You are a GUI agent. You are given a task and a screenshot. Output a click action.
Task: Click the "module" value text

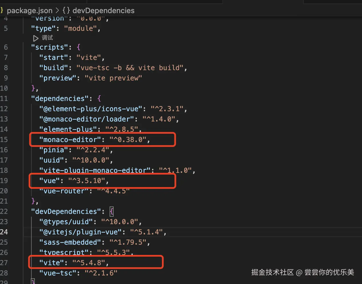[x=81, y=29]
